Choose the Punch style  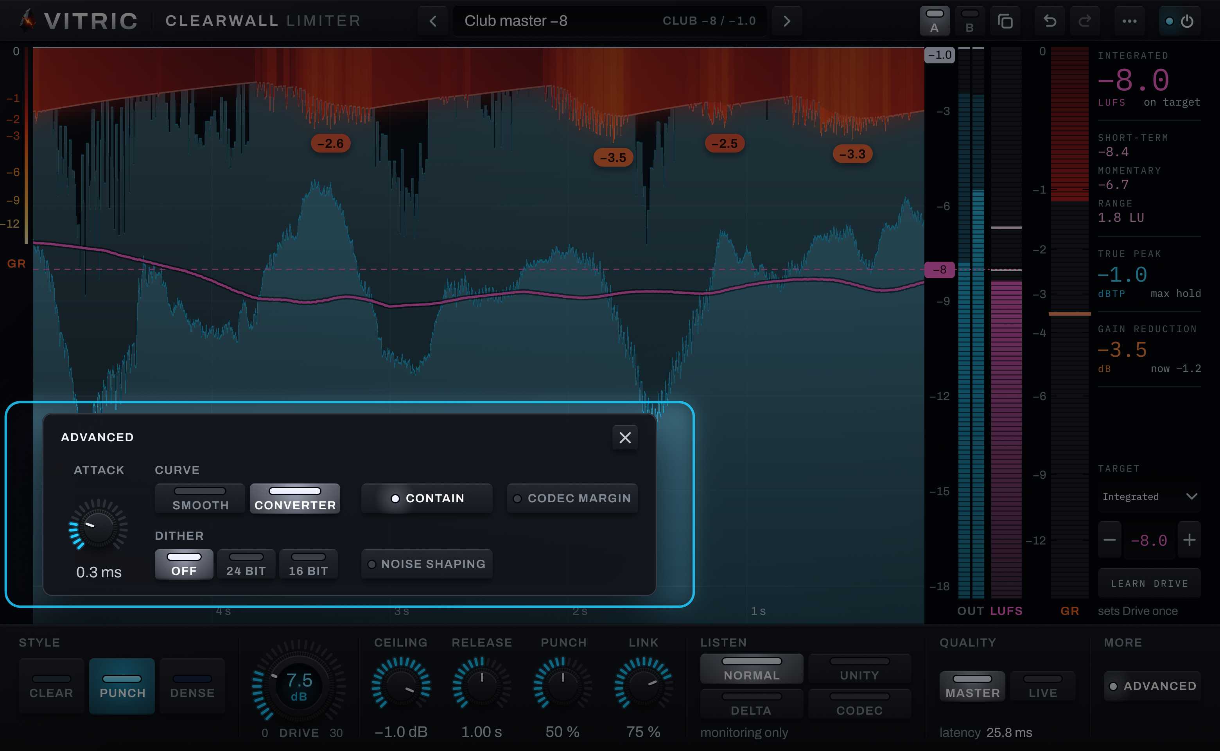tap(122, 686)
